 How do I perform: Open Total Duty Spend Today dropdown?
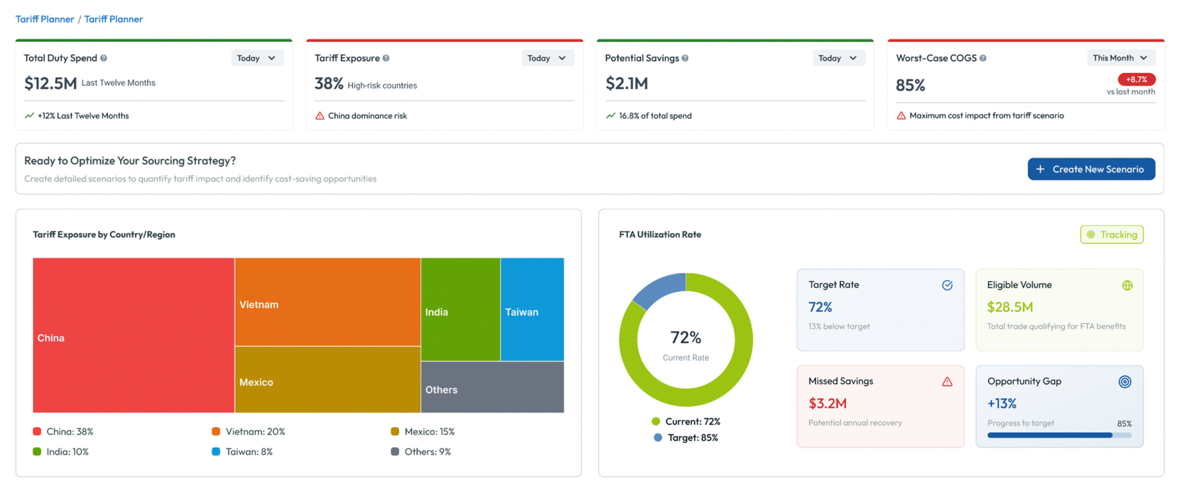[257, 58]
